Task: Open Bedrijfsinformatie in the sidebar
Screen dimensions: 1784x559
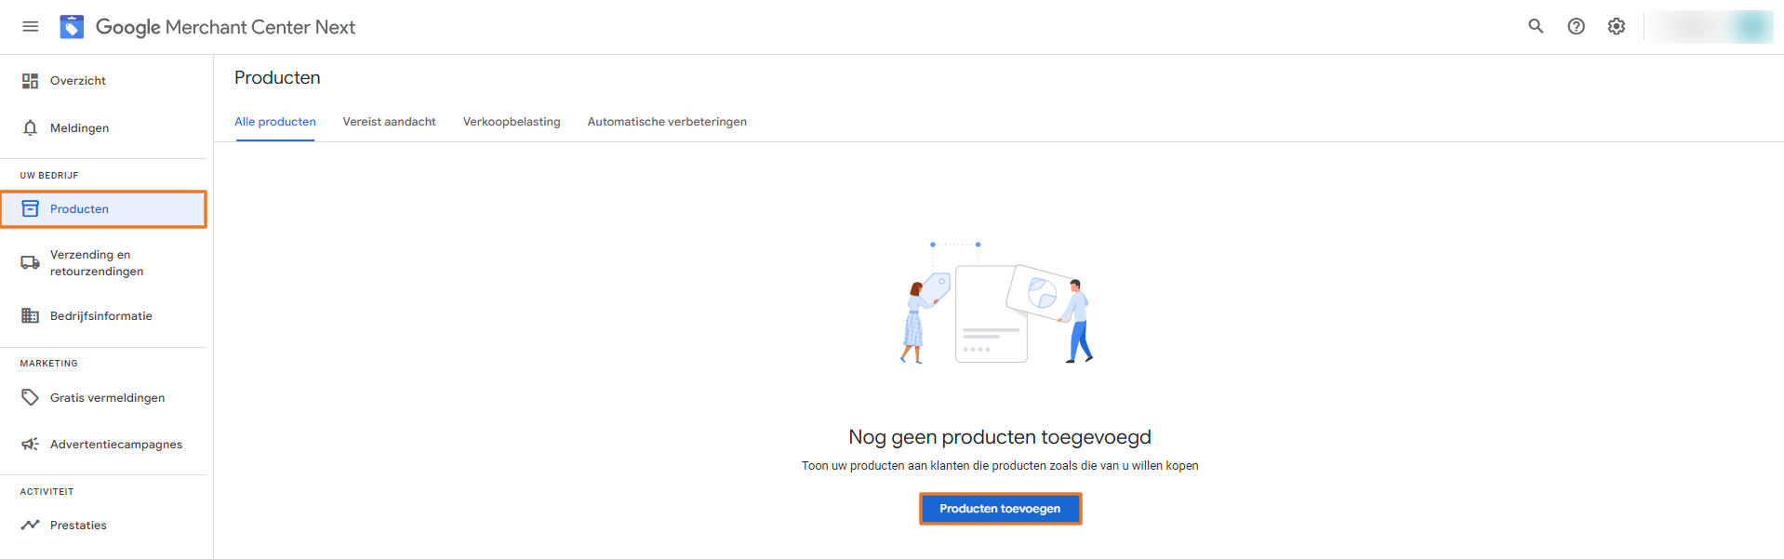Action: [x=103, y=315]
